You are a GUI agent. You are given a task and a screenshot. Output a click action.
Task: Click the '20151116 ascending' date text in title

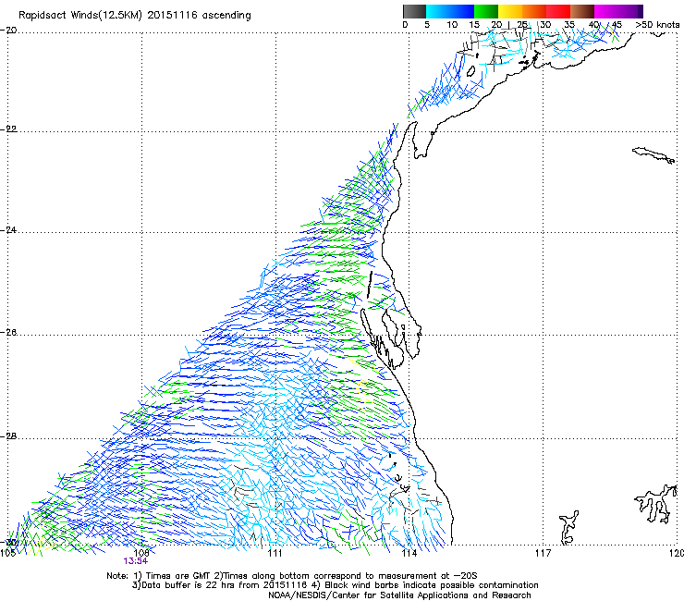tap(200, 16)
